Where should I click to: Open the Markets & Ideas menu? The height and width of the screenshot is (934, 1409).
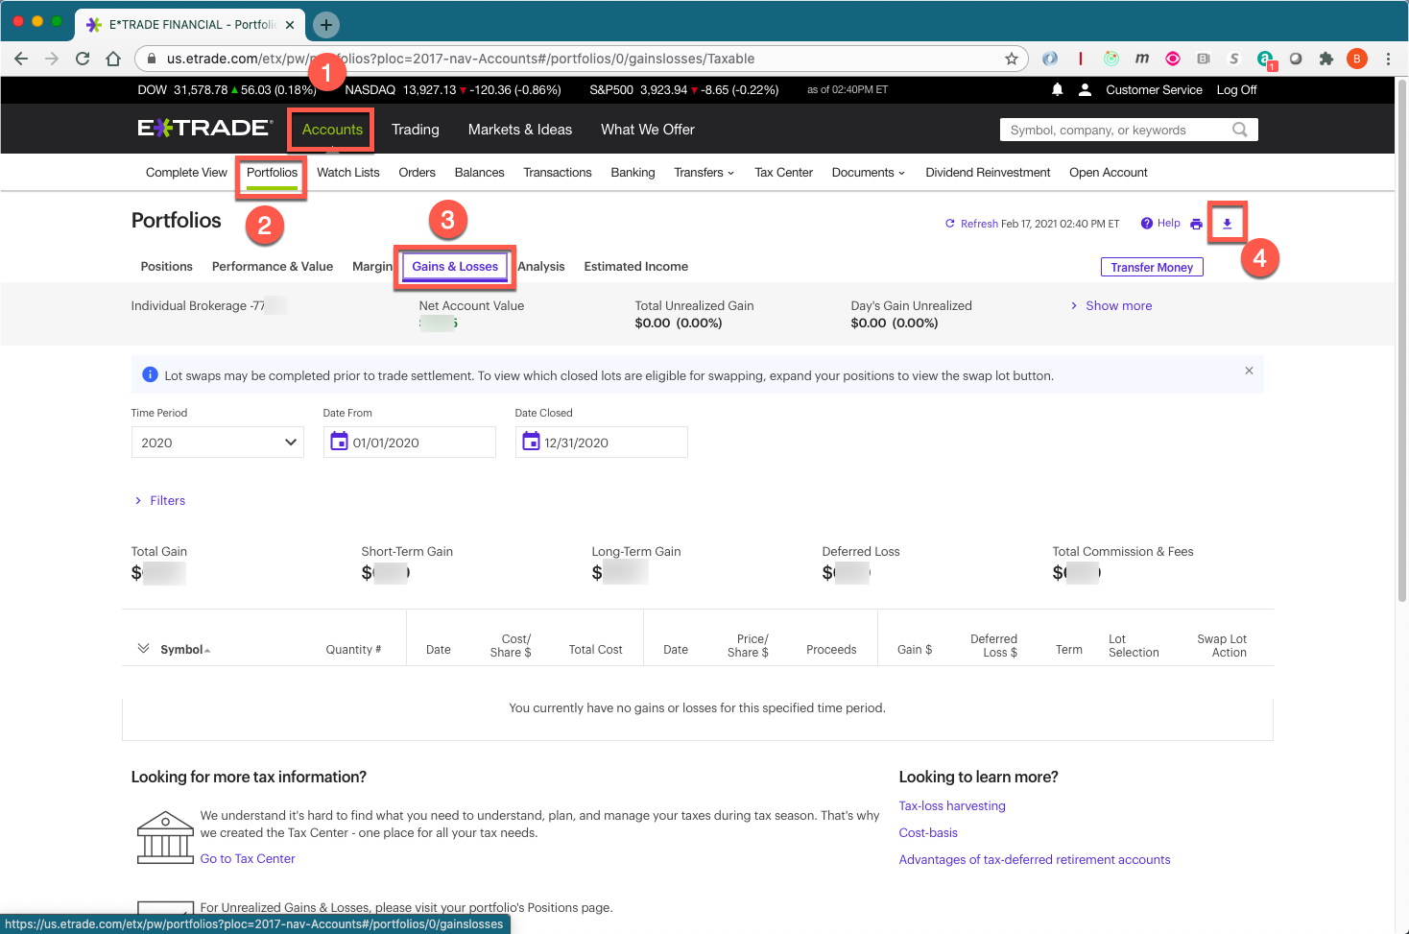click(x=520, y=130)
